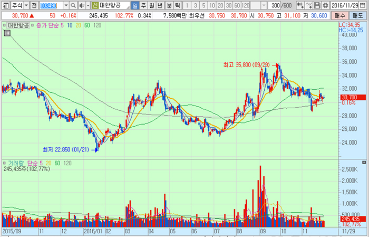Toggle the weekly (주) period button

pos(144,5)
